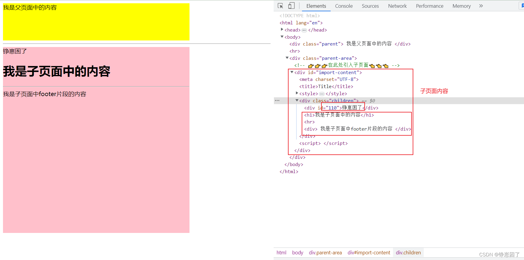Collapse the body node triangle
Image resolution: width=524 pixels, height=260 pixels.
282,37
